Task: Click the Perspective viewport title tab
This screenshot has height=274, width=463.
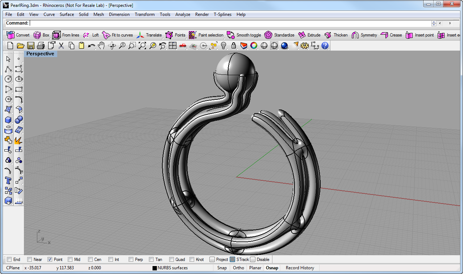Action: (40, 54)
